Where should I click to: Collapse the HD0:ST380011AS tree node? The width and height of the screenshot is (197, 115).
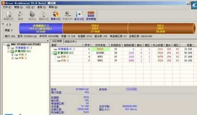click(4, 45)
